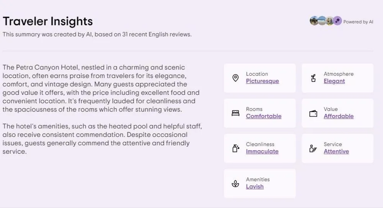The width and height of the screenshot is (383, 208).
Task: Click the Traveler Insights heading
Action: (47, 21)
